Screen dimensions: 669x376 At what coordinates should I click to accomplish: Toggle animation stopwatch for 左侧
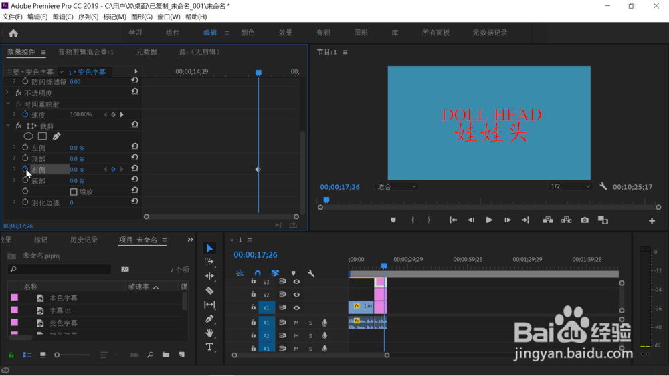25,148
